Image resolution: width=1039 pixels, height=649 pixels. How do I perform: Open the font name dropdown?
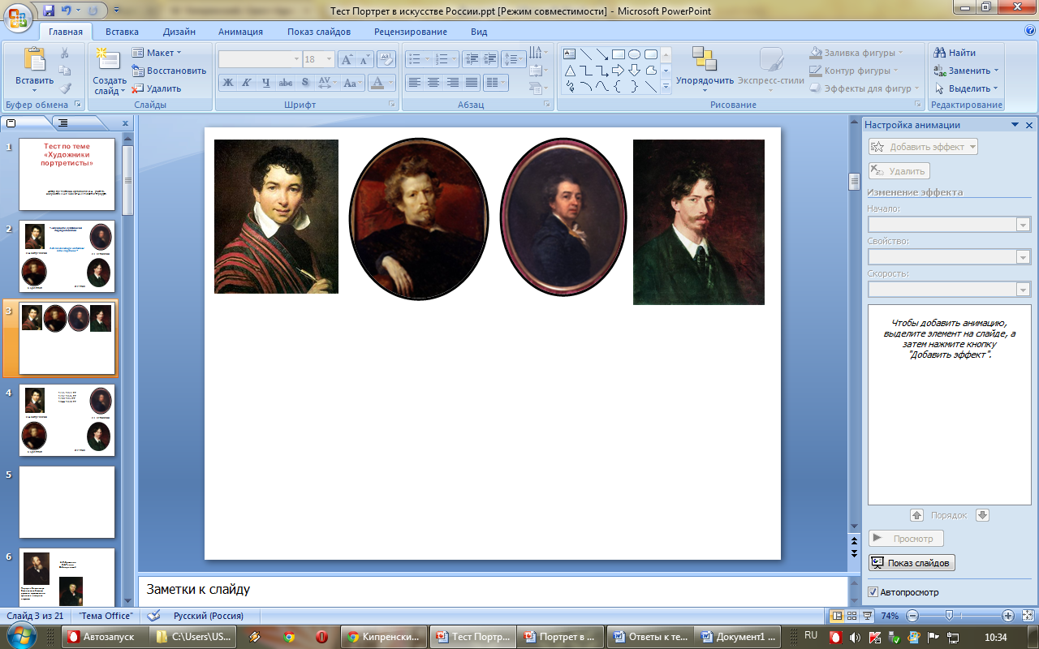click(296, 59)
